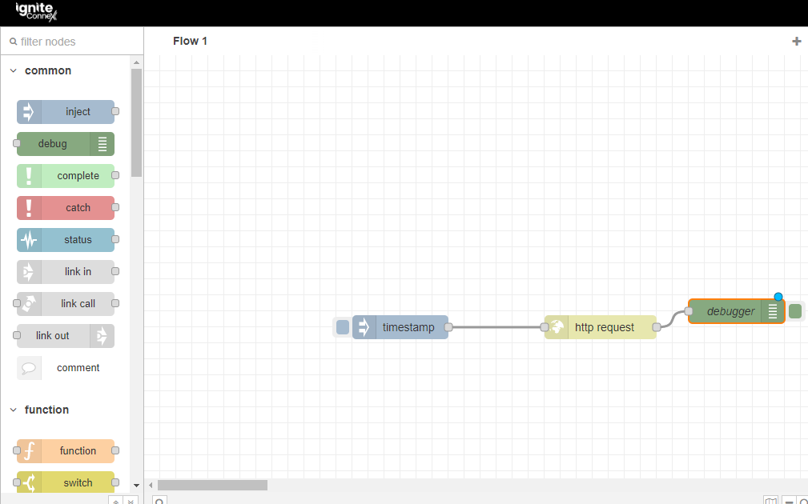
Task: Select the comment node in the palette
Action: (66, 368)
